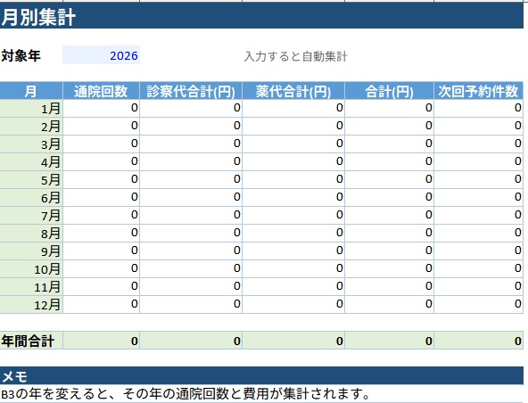The height and width of the screenshot is (403, 528).
Task: Click the 8月 row label
Action: [x=31, y=234]
